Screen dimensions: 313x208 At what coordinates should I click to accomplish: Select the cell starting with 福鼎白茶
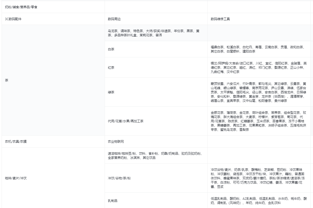click(x=258, y=49)
